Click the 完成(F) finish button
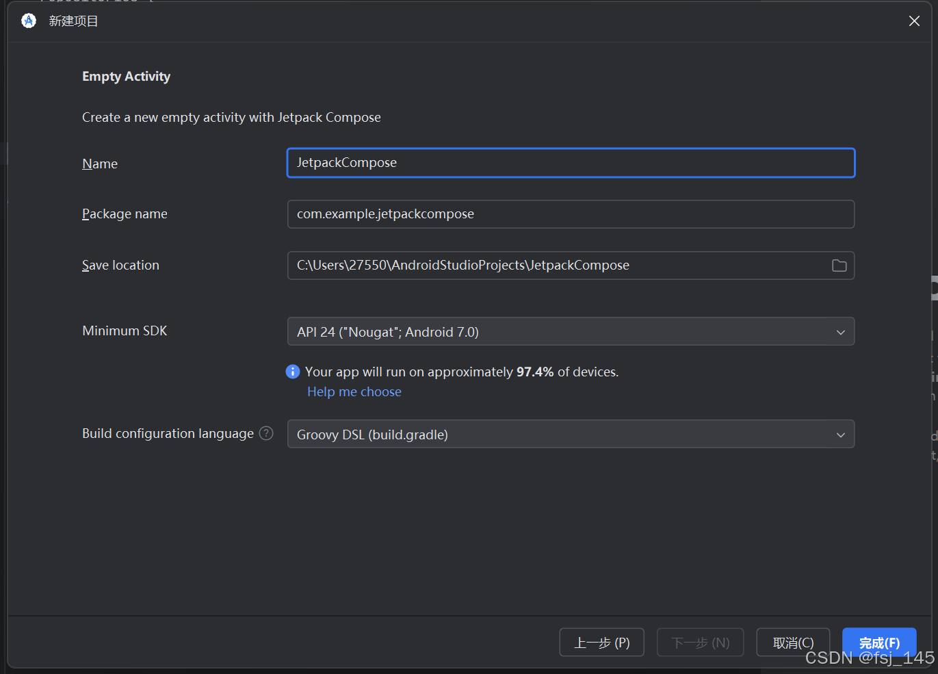This screenshot has width=938, height=674. coord(879,642)
